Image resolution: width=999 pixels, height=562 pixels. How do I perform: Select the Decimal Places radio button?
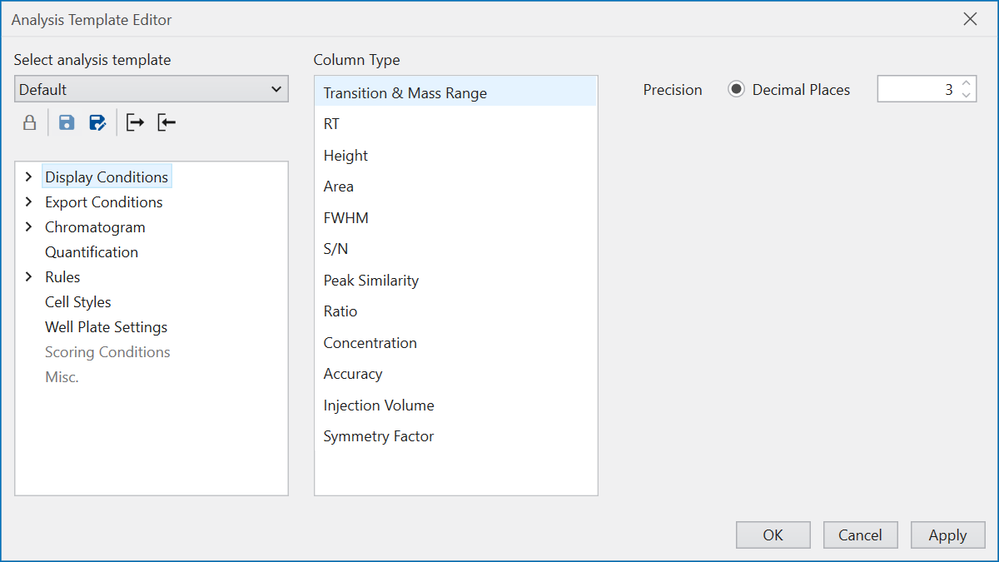pyautogui.click(x=736, y=90)
